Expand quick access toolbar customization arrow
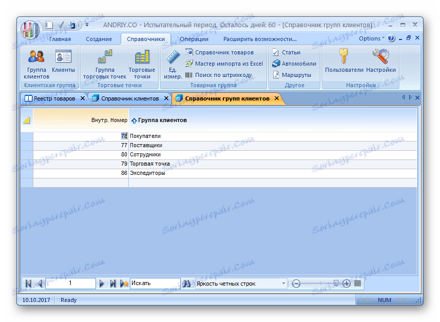Image resolution: width=440 pixels, height=322 pixels. click(87, 25)
